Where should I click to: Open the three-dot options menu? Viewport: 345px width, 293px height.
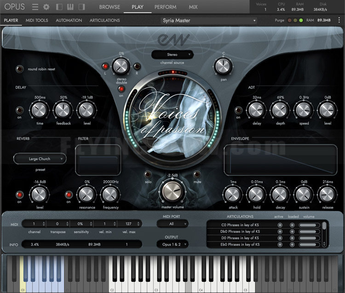click(x=339, y=20)
